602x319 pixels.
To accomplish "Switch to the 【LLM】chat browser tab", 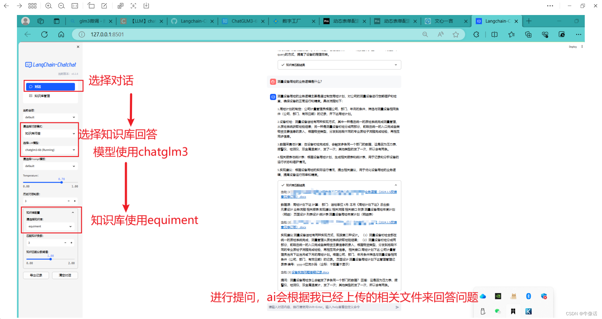I will (143, 21).
